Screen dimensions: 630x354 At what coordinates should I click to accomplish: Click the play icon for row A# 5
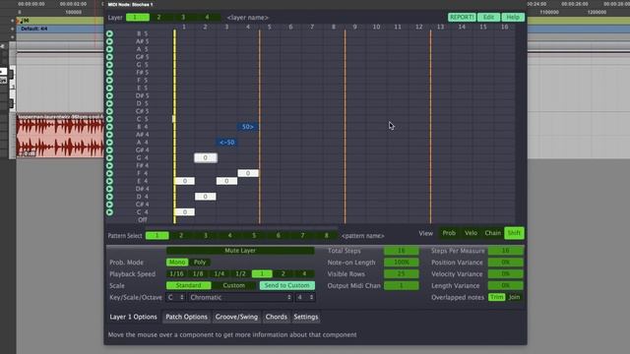click(109, 41)
